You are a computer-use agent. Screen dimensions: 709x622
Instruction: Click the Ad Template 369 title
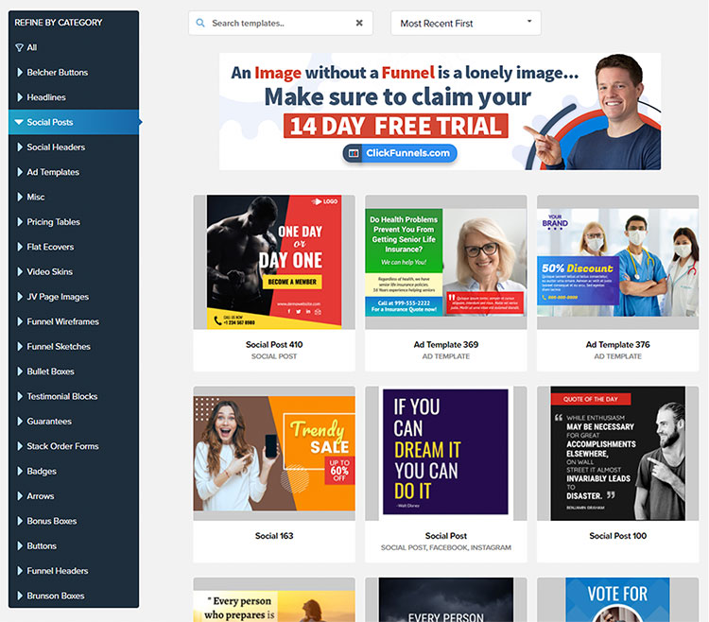[x=446, y=344]
